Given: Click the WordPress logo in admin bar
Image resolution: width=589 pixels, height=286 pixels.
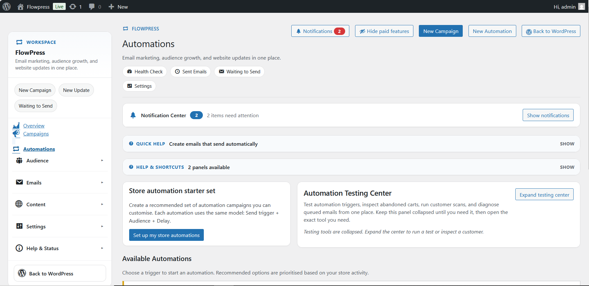Looking at the screenshot, I should [6, 6].
